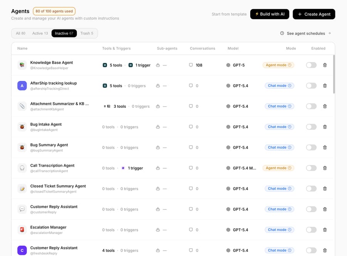The height and width of the screenshot is (256, 347).
Task: Click the 108 conversations count
Action: [x=199, y=65]
